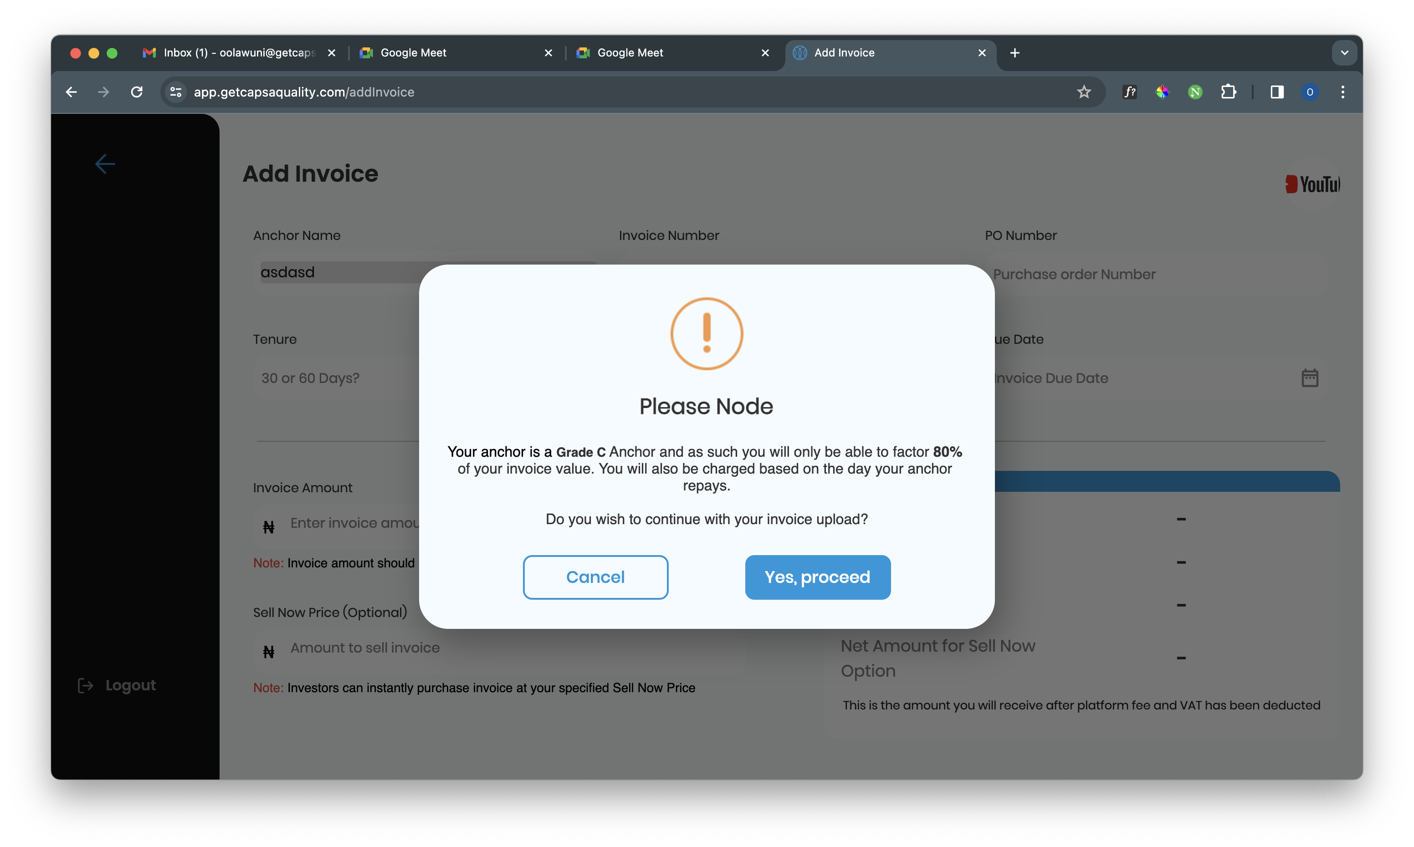Click the address bar URL
Viewport: 1414px width, 847px height.
pos(304,92)
